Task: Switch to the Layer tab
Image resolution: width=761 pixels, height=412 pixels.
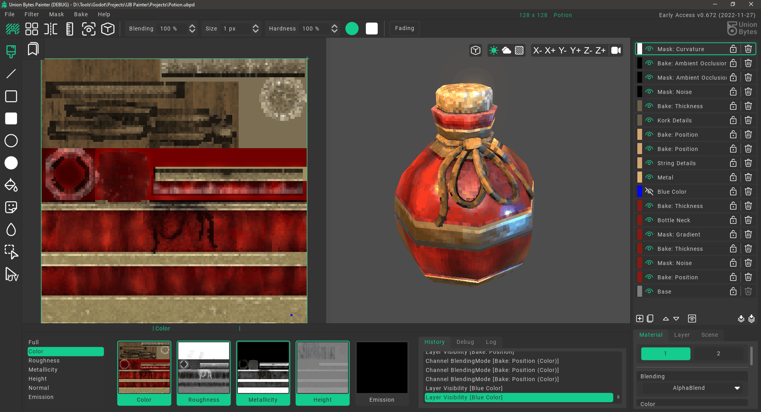Action: click(x=682, y=335)
